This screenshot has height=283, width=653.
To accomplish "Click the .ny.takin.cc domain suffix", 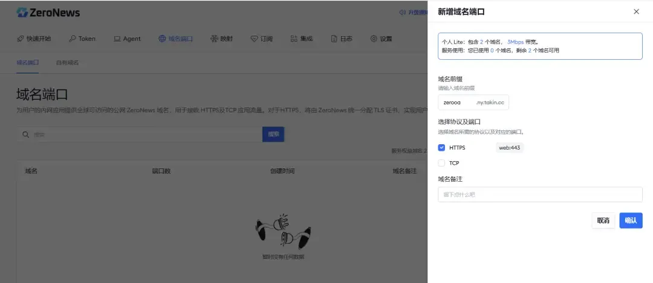I will (x=490, y=103).
